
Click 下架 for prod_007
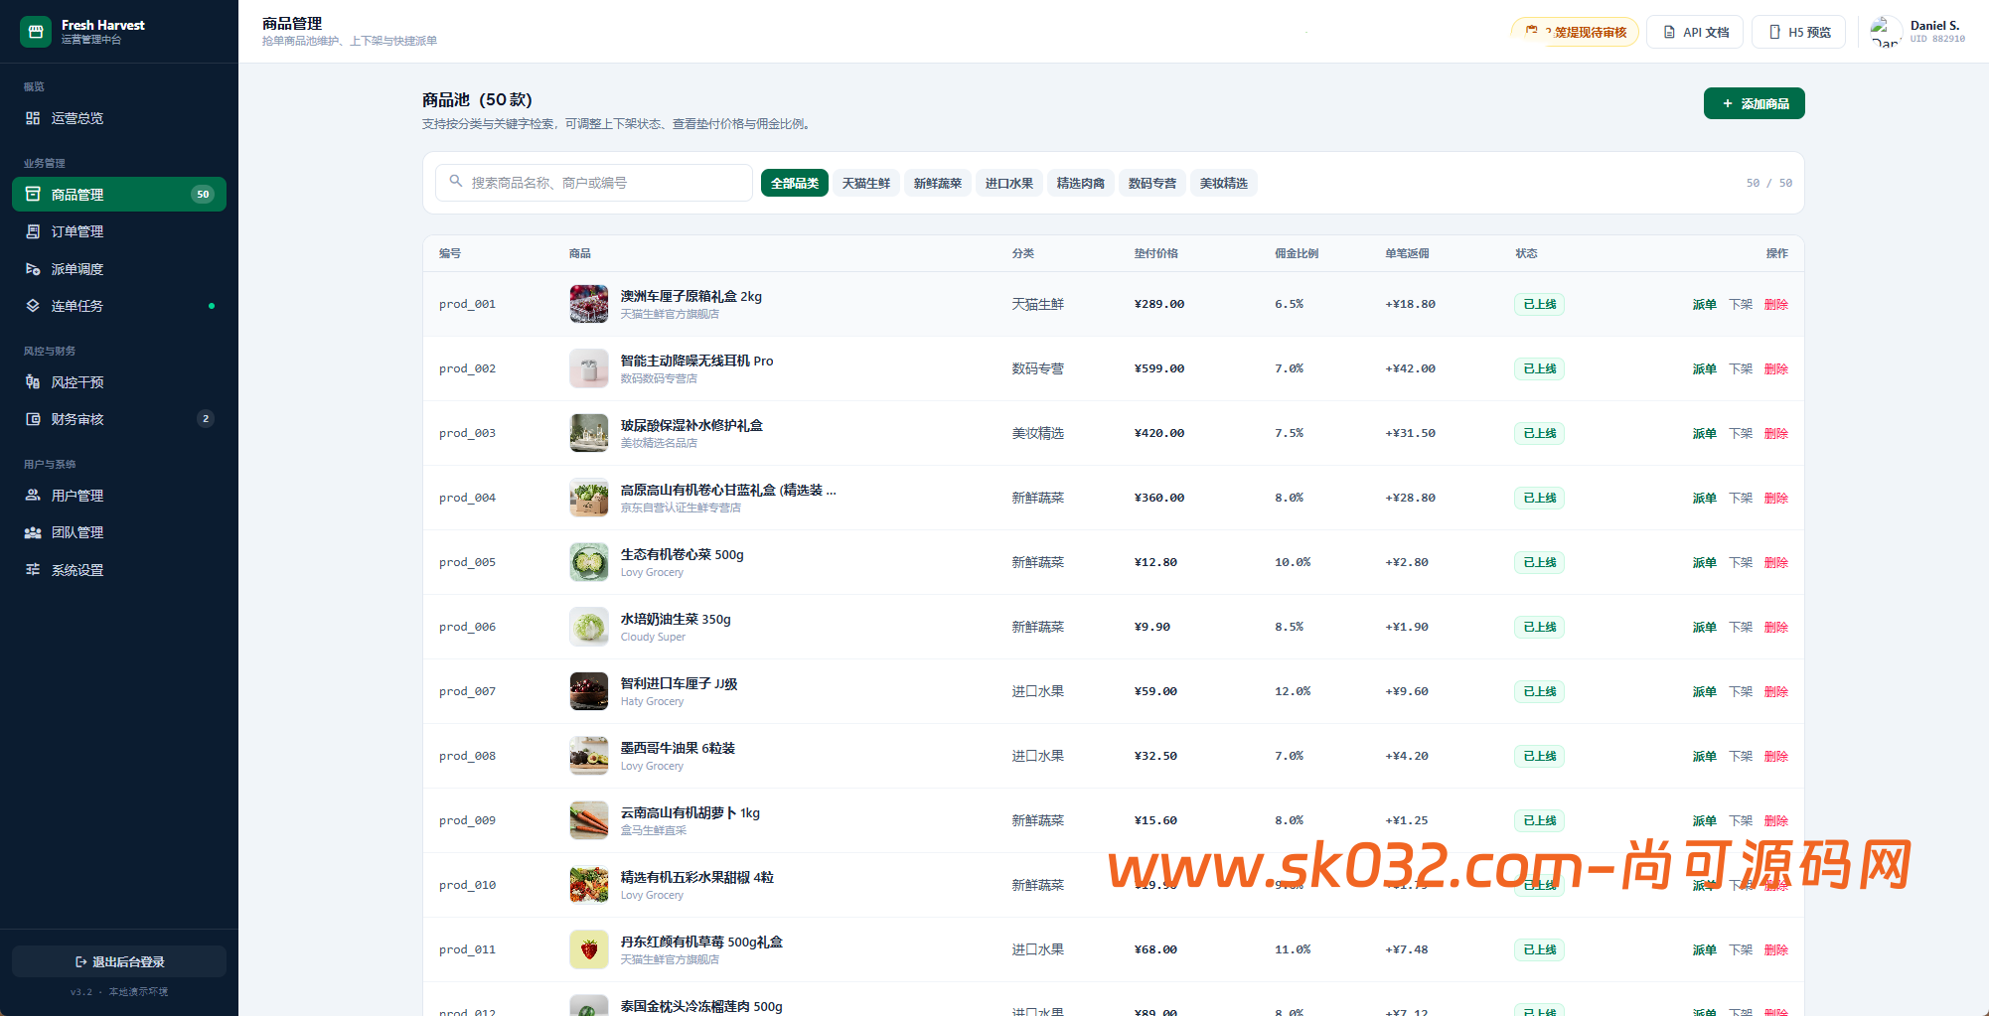1741,691
